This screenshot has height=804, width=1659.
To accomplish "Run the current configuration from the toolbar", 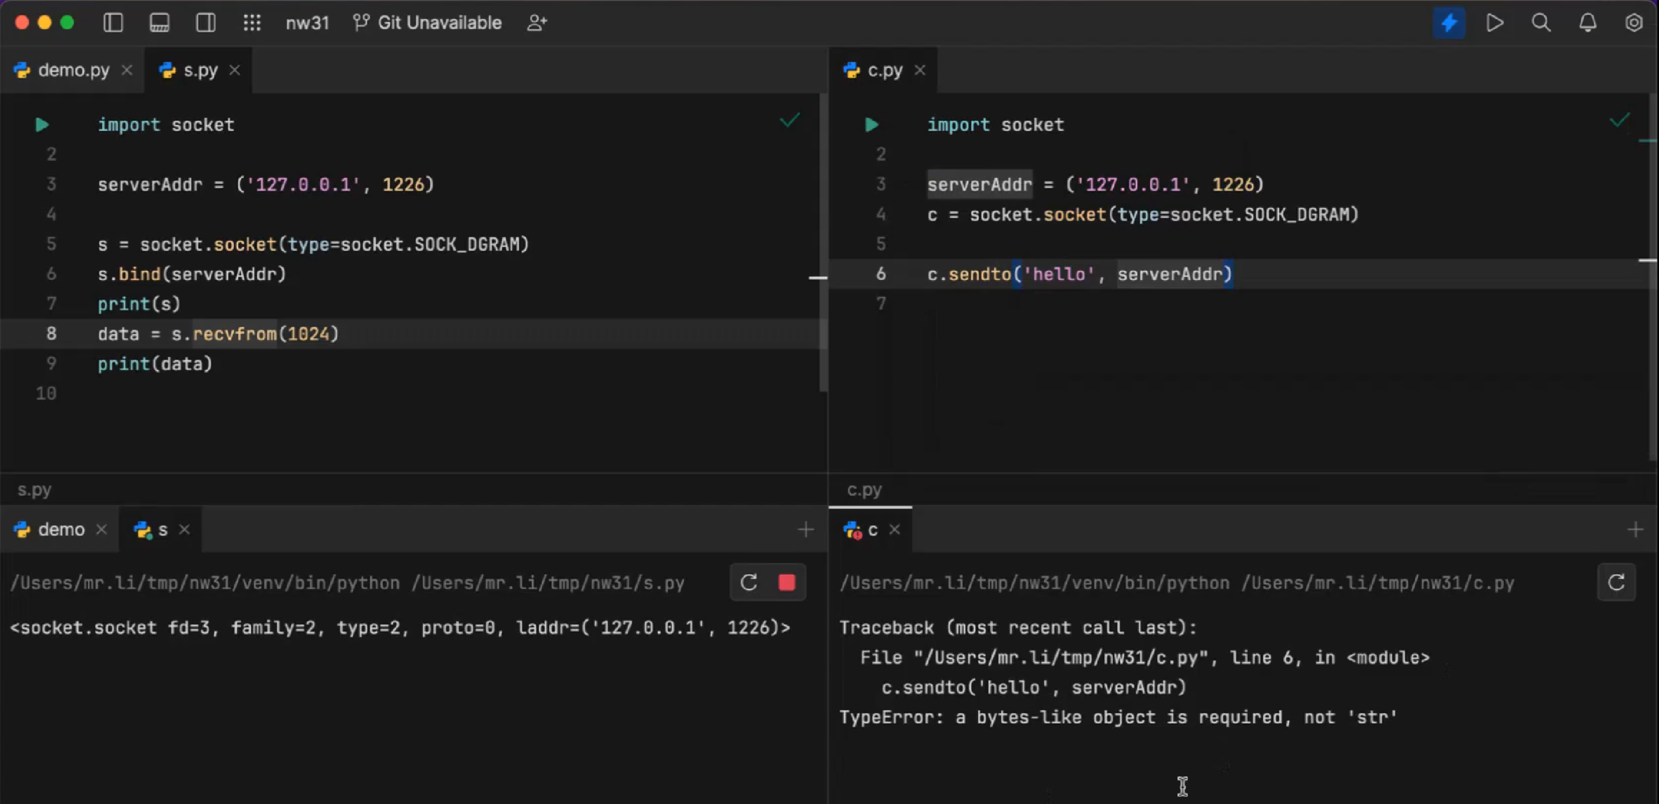I will 1495,23.
